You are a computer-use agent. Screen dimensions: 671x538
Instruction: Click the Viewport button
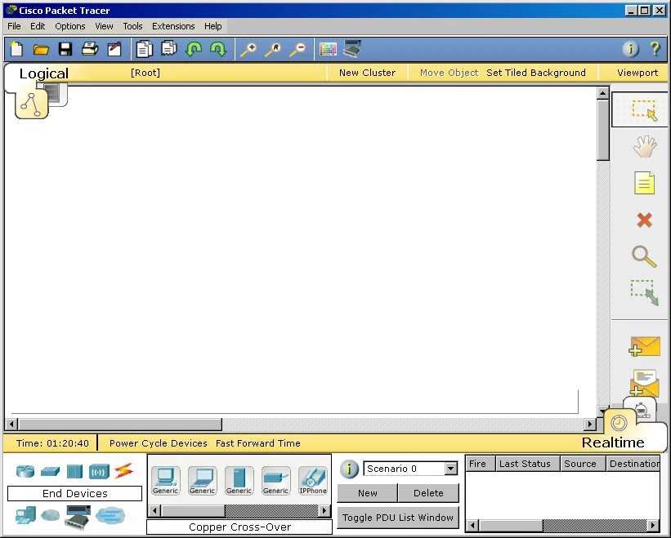(637, 73)
